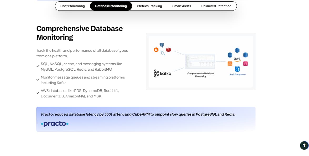Select the Database Monitoring tab

click(111, 6)
